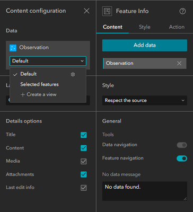This screenshot has width=193, height=212.
Task: Remove Observation data with its X icon
Action: tap(179, 63)
